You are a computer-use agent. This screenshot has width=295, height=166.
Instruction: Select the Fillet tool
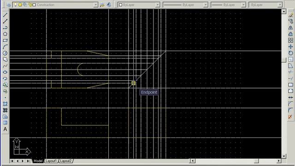click(x=290, y=110)
